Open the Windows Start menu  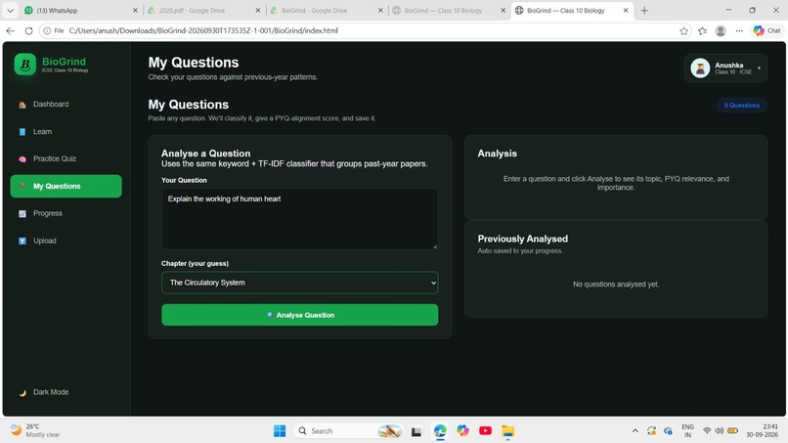click(280, 431)
